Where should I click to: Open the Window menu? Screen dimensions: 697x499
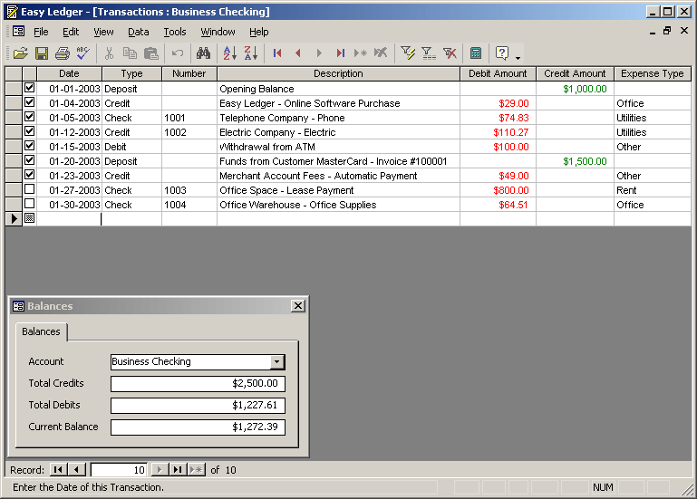pyautogui.click(x=218, y=32)
